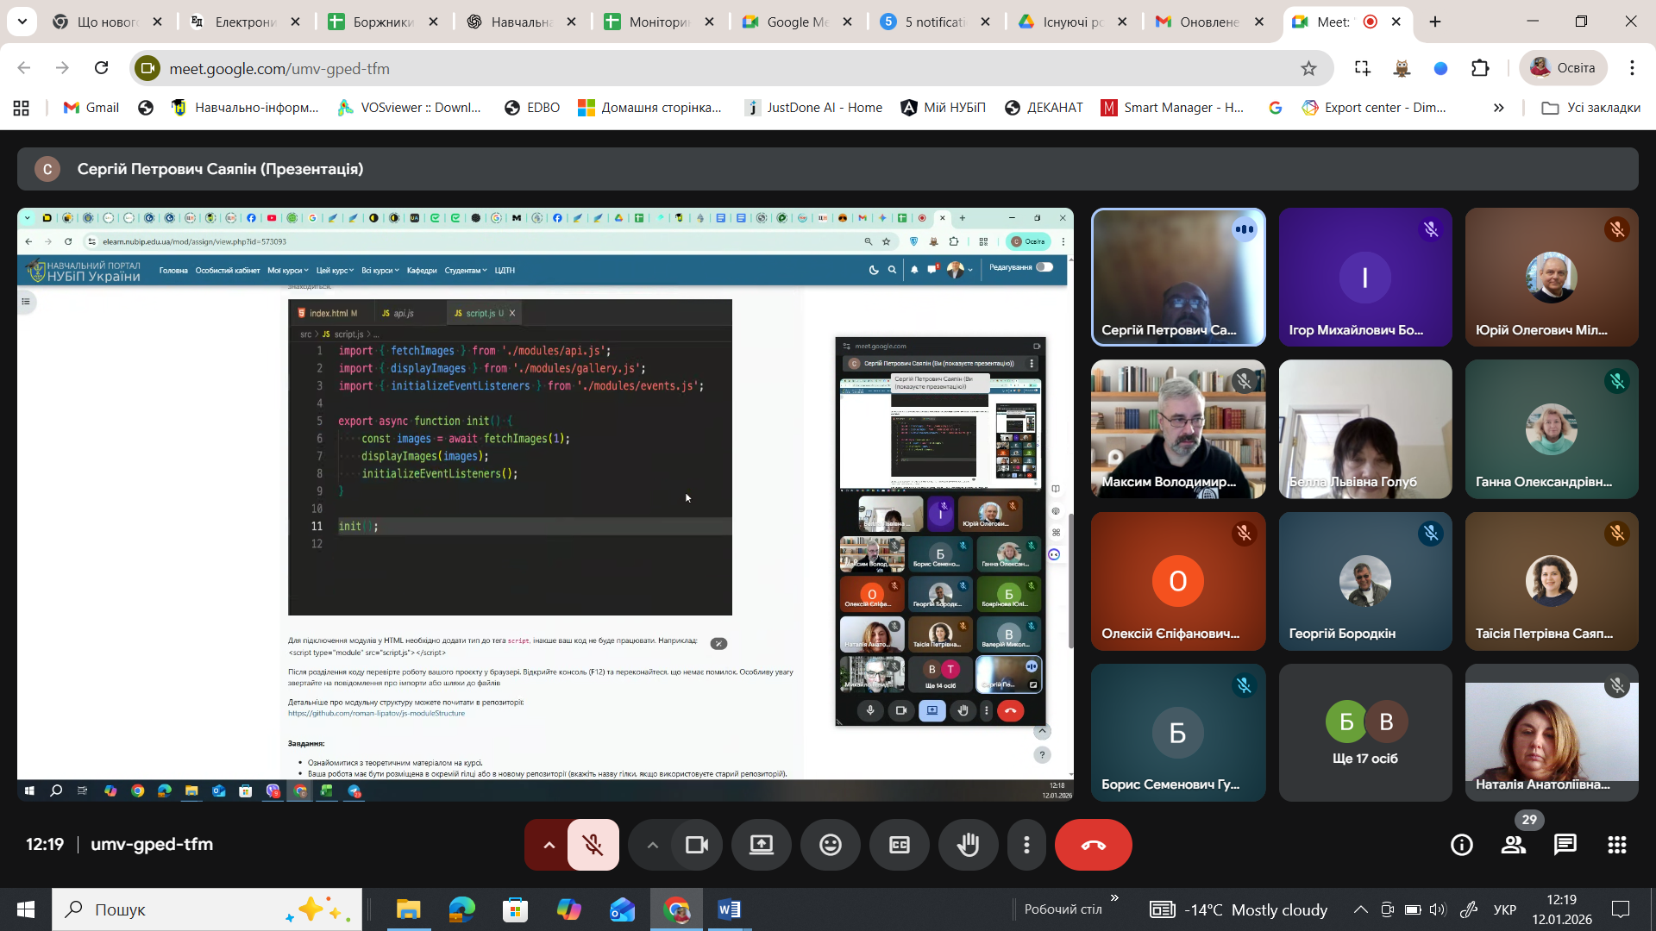Open the emoji reactions button
The height and width of the screenshot is (931, 1656).
point(830,845)
